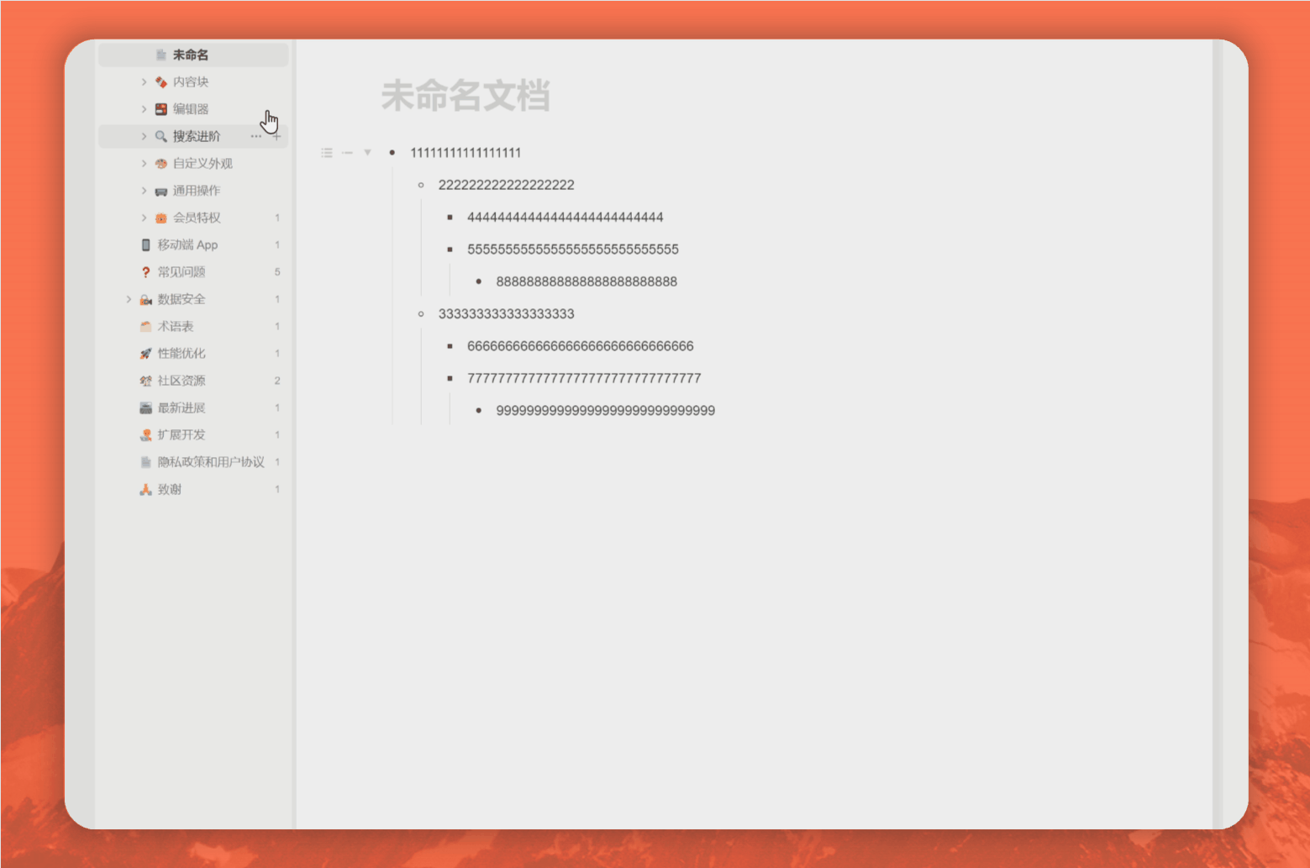Viewport: 1310px width, 868px height.
Task: Open 隐私政策和用户协议 entry
Action: [x=210, y=461]
